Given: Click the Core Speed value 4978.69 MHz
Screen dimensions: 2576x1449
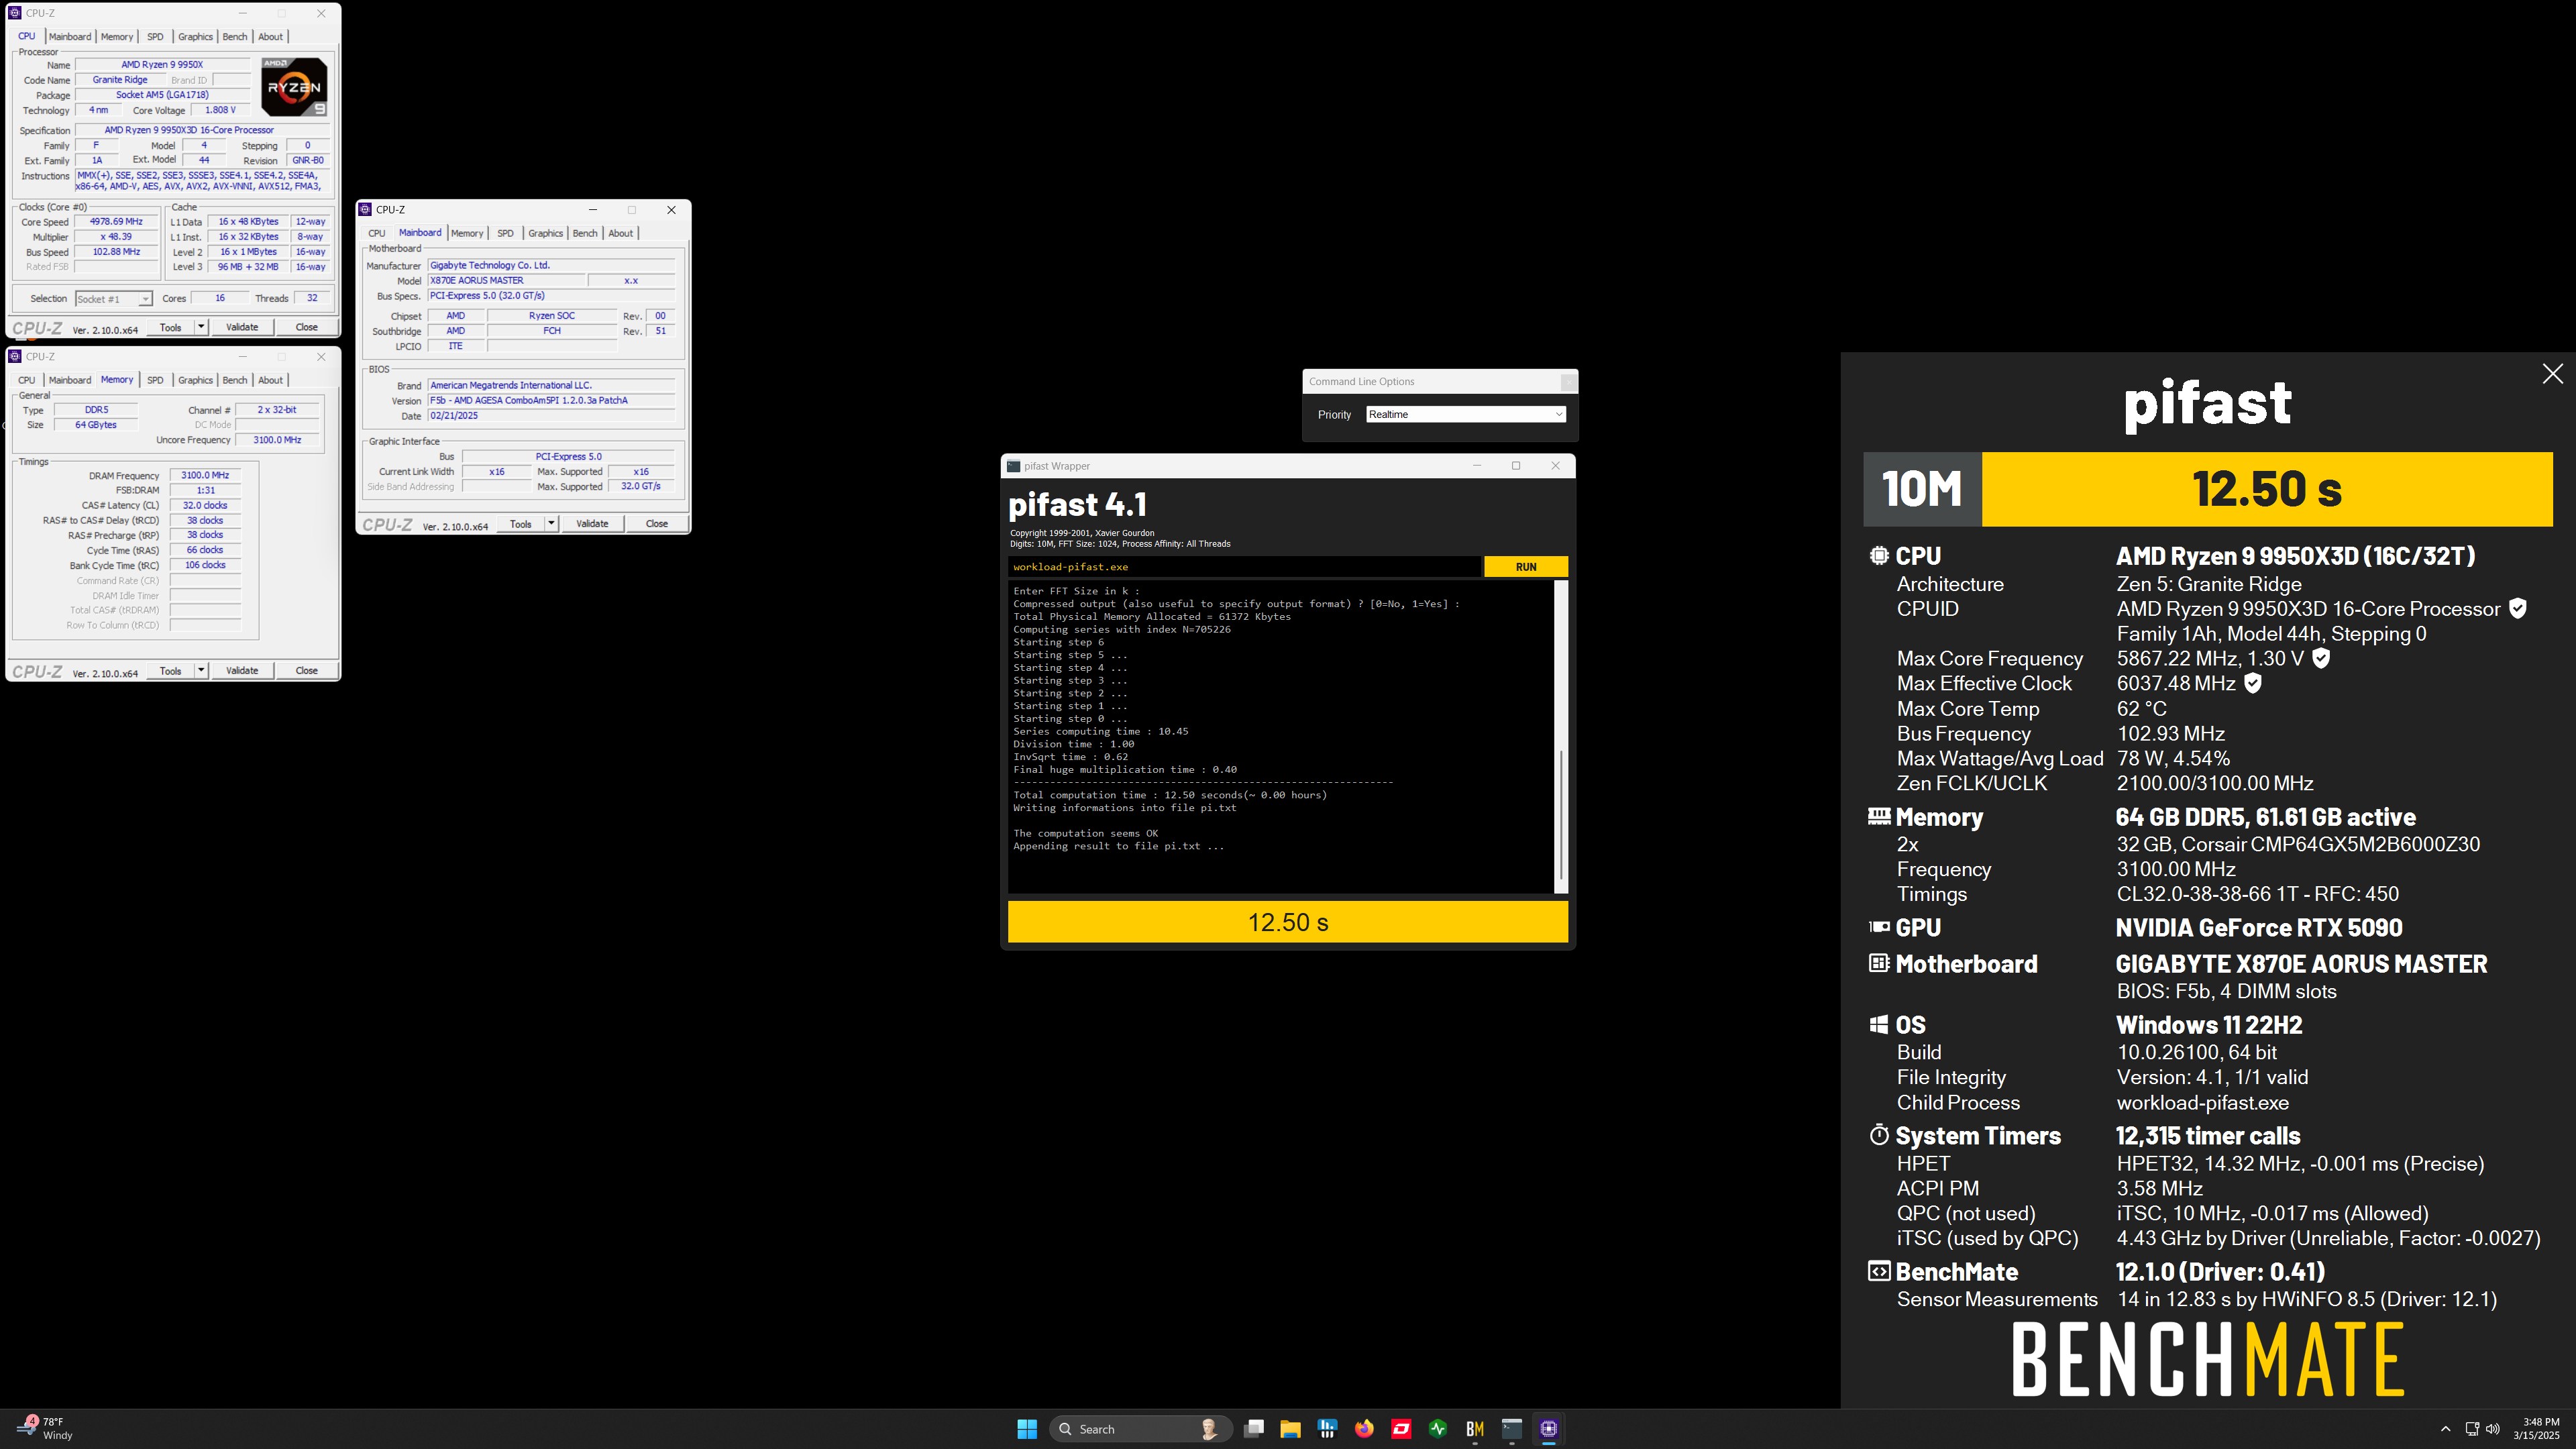Looking at the screenshot, I should 116,222.
